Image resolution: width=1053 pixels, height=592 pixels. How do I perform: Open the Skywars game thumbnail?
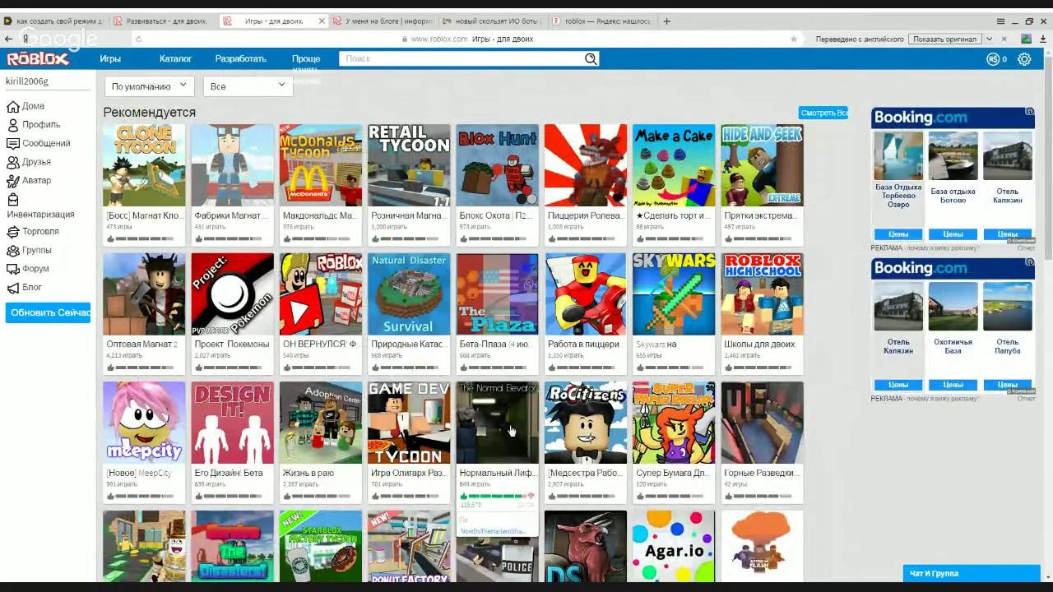pos(674,294)
